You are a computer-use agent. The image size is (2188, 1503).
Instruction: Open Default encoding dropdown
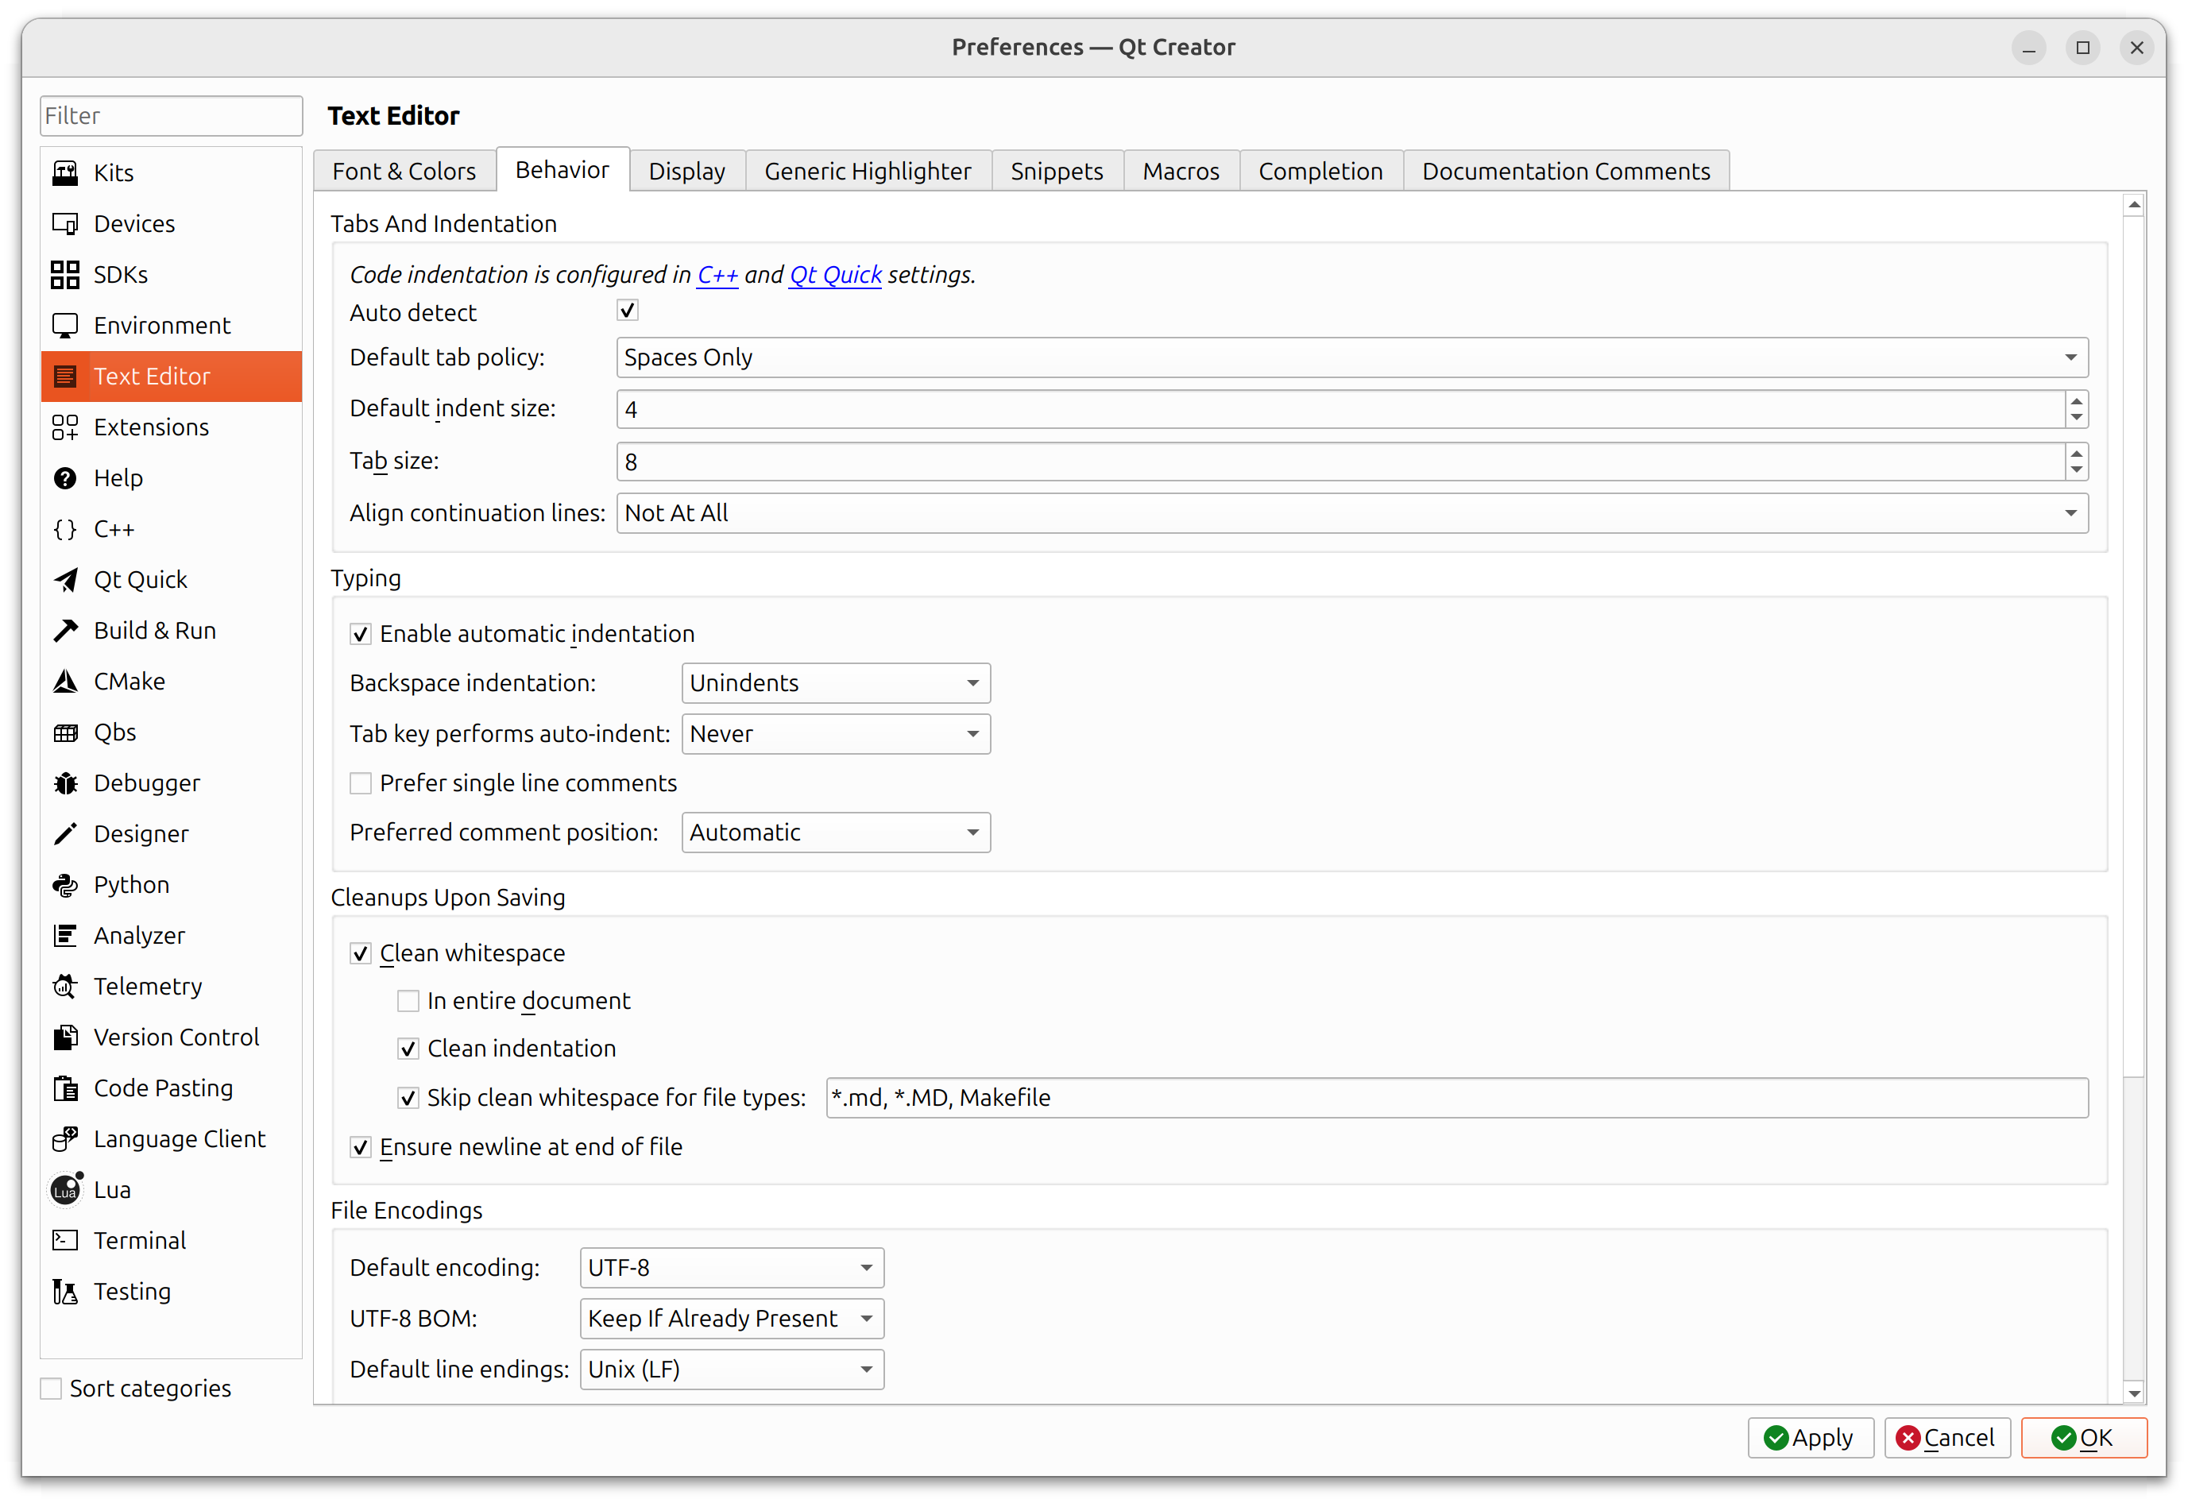[x=732, y=1269]
